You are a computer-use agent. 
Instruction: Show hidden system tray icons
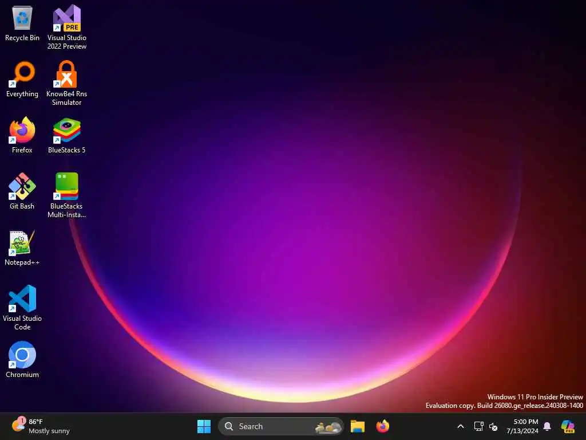[461, 426]
